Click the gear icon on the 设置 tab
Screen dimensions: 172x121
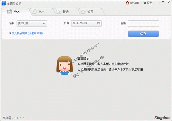83,12
